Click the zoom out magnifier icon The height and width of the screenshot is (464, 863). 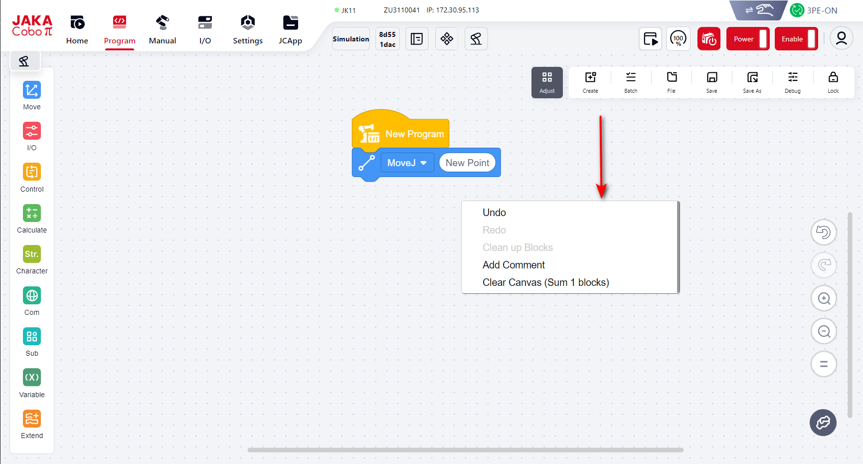tap(824, 331)
